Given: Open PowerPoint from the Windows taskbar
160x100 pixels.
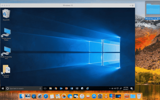Looking at the screenshot, I should (x=66, y=88).
